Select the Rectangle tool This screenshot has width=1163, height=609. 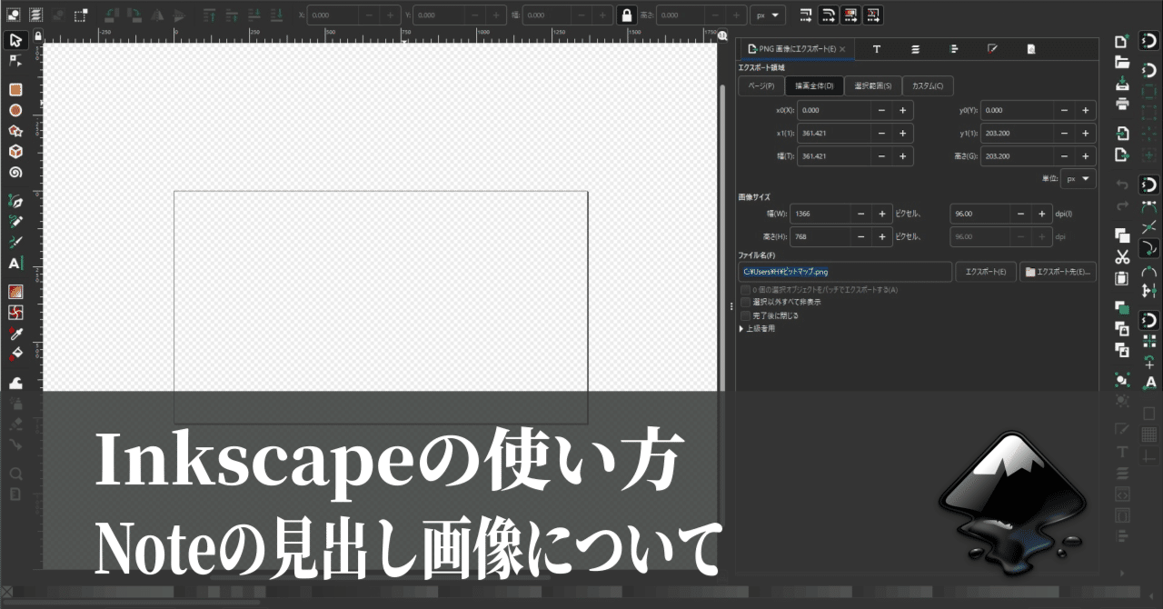(x=15, y=89)
